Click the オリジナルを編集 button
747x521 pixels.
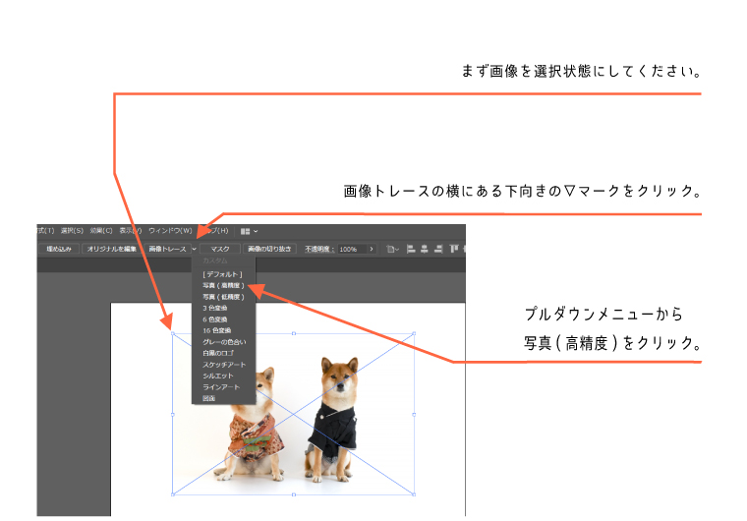point(111,249)
